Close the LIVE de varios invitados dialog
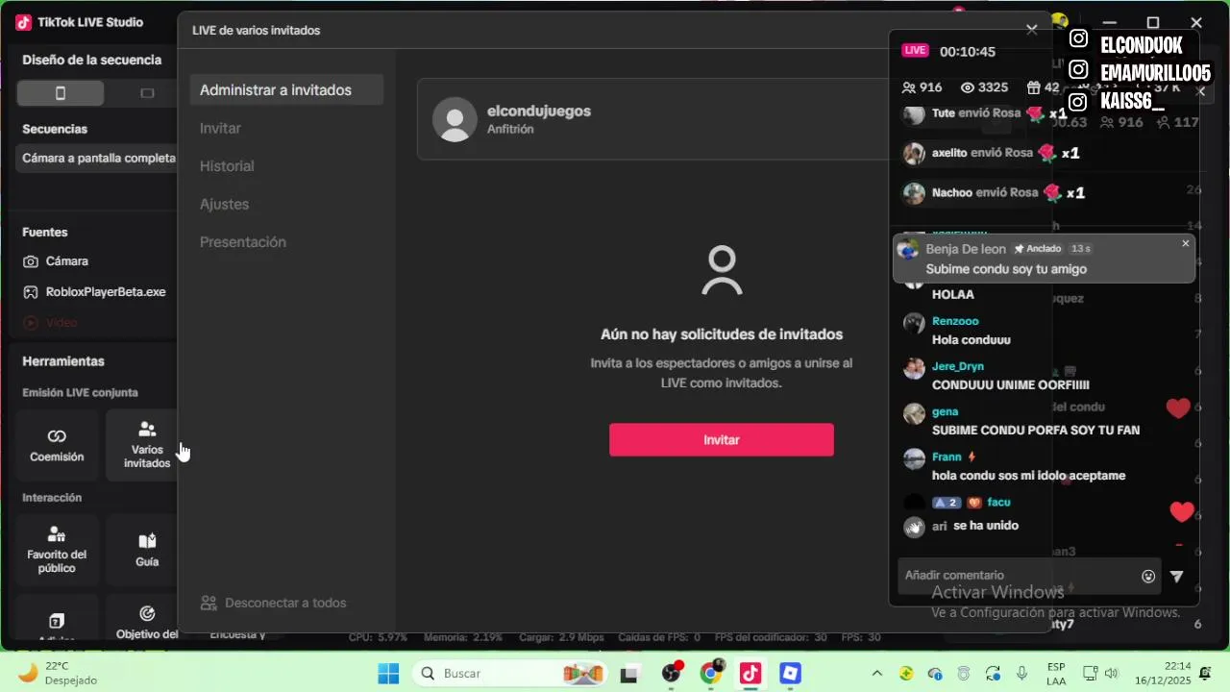 click(x=1032, y=30)
